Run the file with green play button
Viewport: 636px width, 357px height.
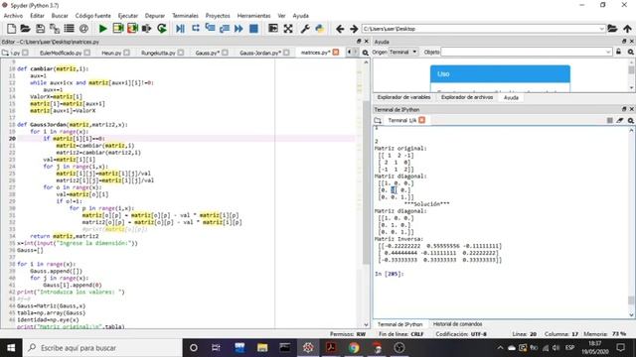click(103, 29)
